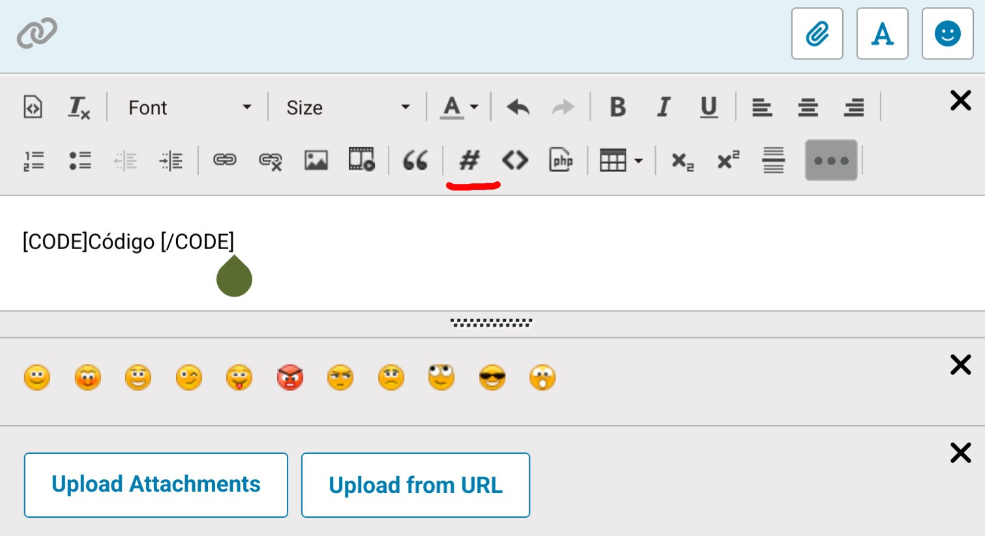Apply superscript formatting
985x536 pixels.
(x=728, y=160)
